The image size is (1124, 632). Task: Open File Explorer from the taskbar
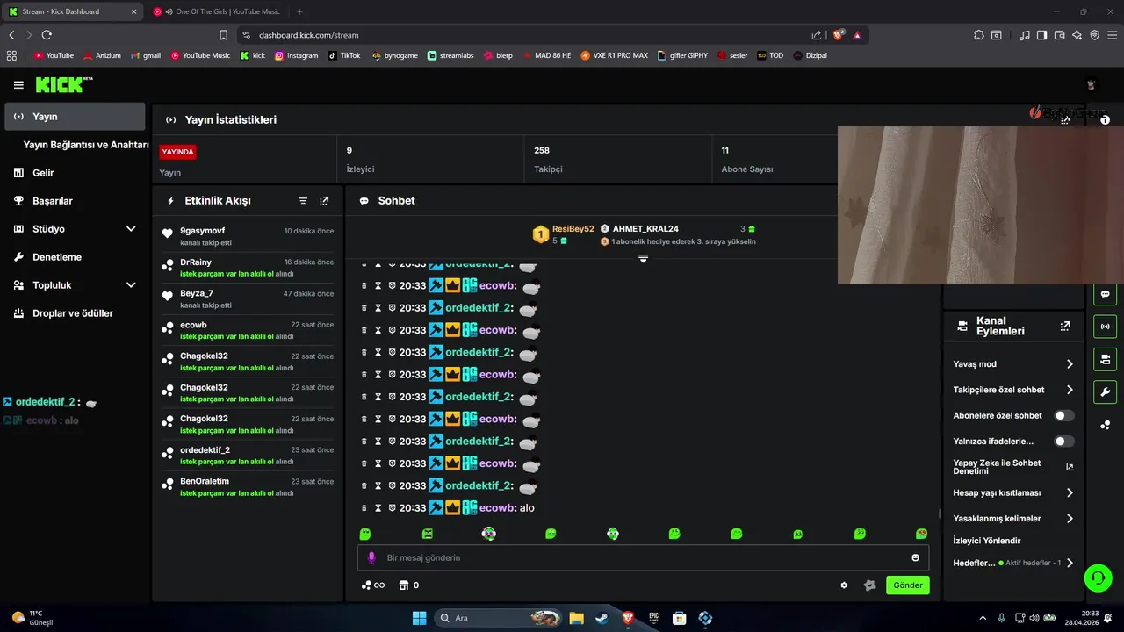576,618
